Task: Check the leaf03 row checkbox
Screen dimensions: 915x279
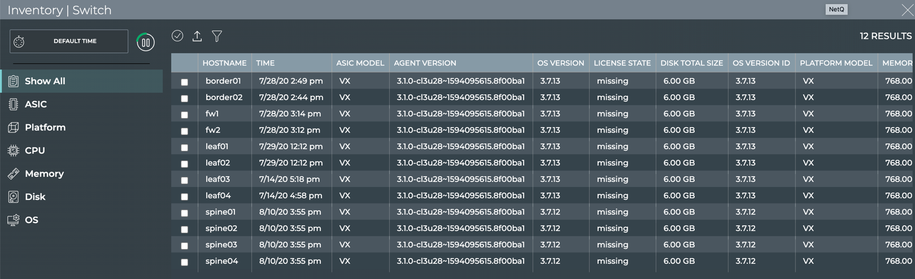Action: (185, 180)
